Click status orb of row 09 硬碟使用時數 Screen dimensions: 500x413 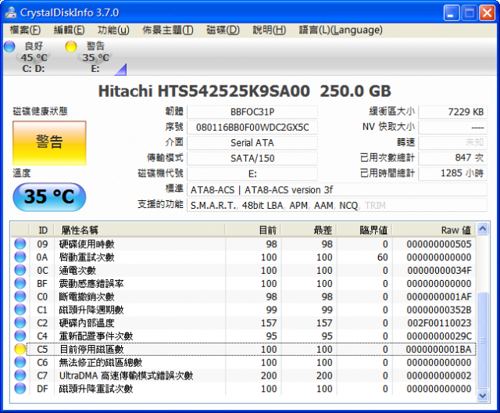20,244
